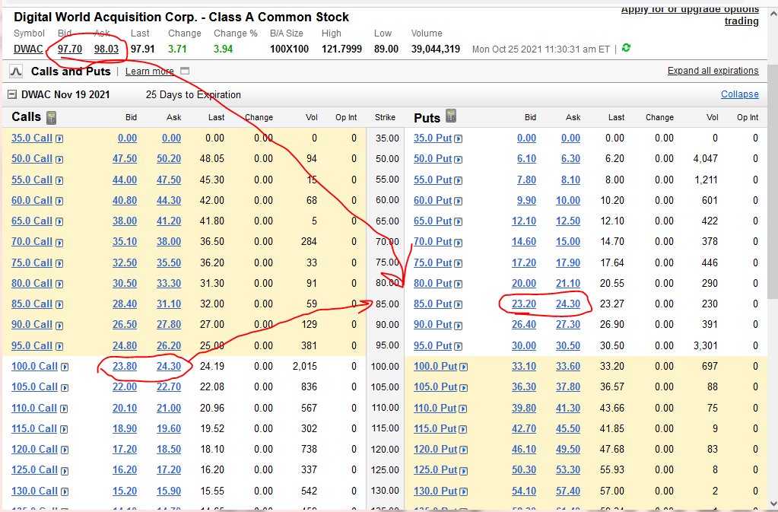
Task: Select the 100.0 Call ask 24.30
Action: [x=169, y=366]
